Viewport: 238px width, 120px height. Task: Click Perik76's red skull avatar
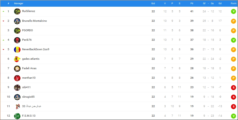click(17, 40)
